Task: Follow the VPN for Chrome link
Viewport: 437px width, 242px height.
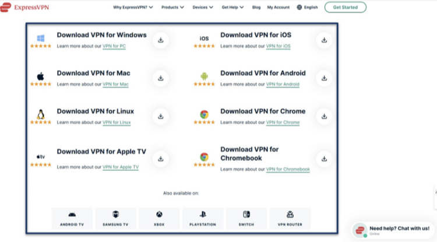Action: click(x=283, y=122)
